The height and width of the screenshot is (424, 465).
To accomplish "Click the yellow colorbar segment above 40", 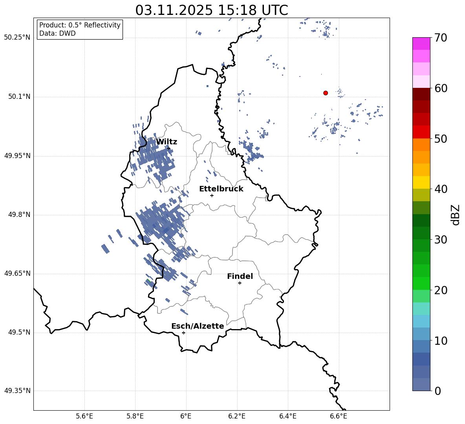I will pos(421,182).
